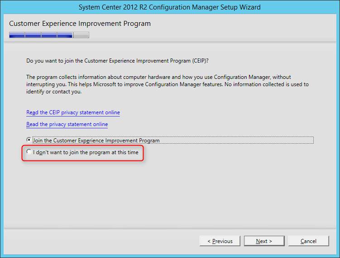Viewport: 340px width, 258px height.
Task: Open the CEIP privacy statement online link
Action: pyautogui.click(x=73, y=112)
